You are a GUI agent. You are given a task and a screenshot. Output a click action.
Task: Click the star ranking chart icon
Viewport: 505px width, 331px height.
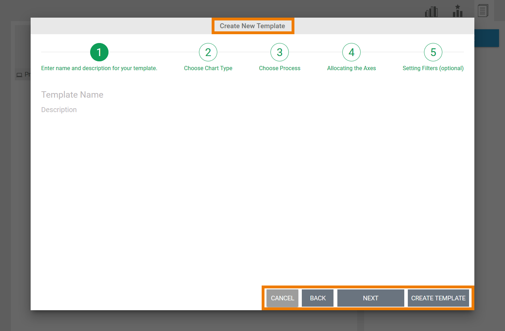457,11
